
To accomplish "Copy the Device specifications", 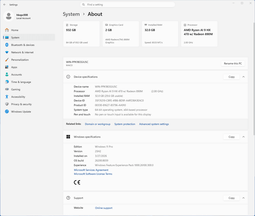I will 231,77.
